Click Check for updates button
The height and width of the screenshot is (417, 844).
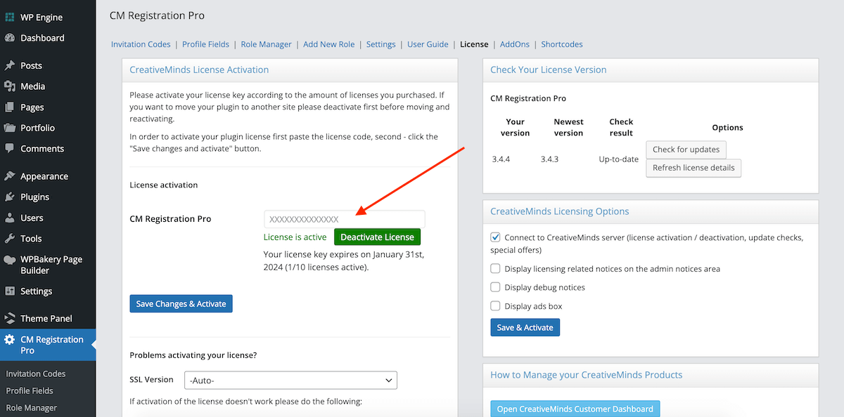tap(686, 150)
